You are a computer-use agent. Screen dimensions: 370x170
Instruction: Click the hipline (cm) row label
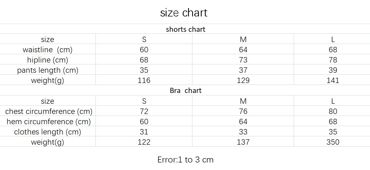(x=48, y=60)
